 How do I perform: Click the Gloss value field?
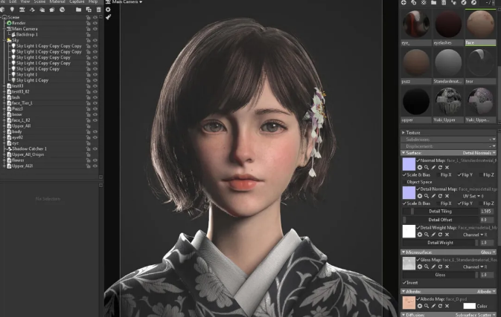488,275
